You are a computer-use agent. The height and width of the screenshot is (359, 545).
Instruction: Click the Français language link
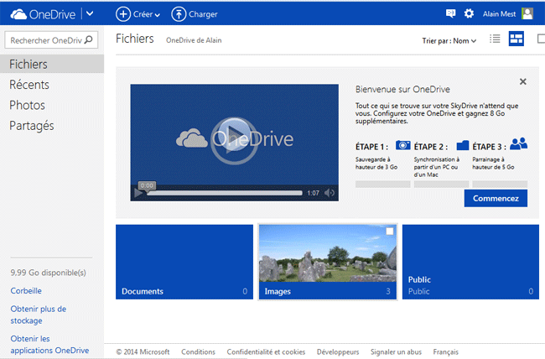[445, 351]
